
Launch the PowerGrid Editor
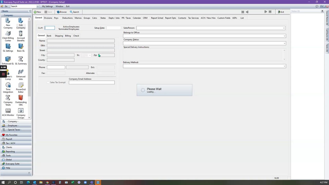coord(21,88)
